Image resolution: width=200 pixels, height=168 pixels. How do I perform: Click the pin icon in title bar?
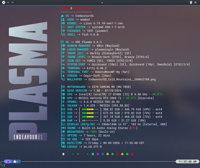[191, 2]
